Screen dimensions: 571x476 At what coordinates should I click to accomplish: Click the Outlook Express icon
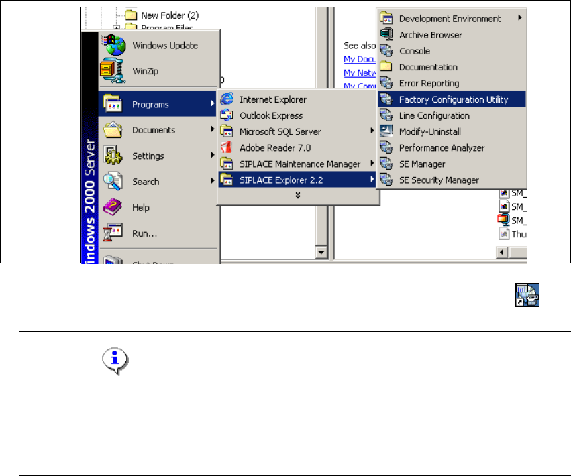(227, 115)
